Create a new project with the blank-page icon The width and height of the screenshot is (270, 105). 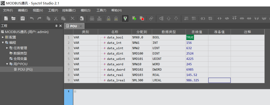pyautogui.click(x=6, y=18)
